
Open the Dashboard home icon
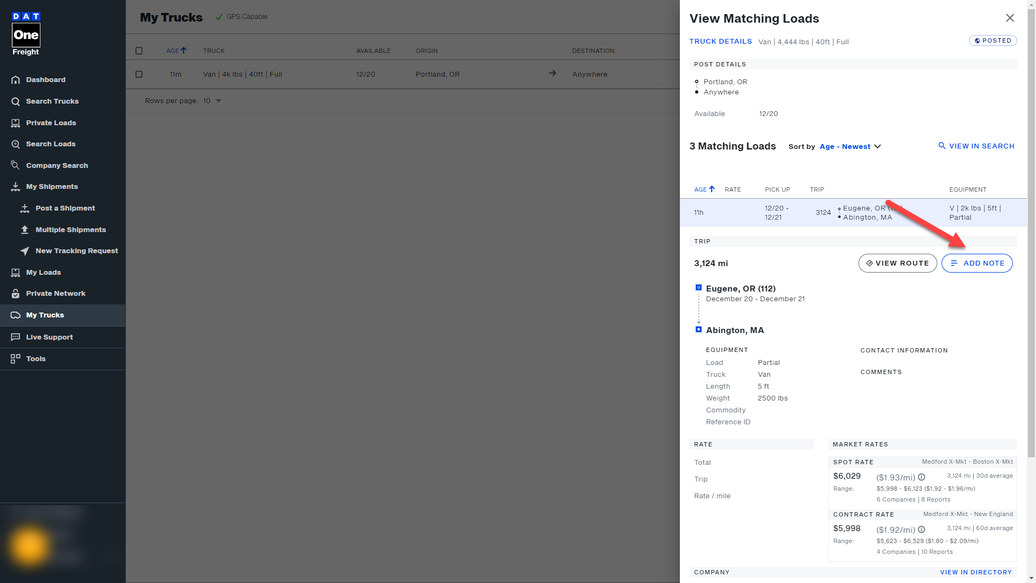pyautogui.click(x=15, y=80)
